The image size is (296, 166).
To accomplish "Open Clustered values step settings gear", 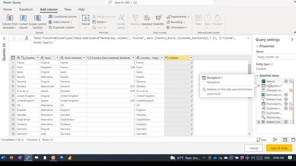I will click(286, 108).
